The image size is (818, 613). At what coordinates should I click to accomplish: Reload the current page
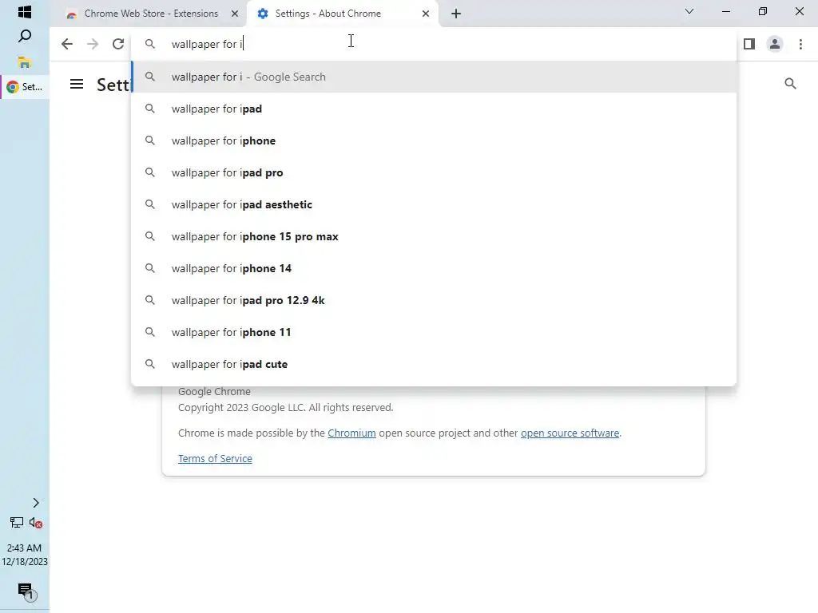pos(118,45)
